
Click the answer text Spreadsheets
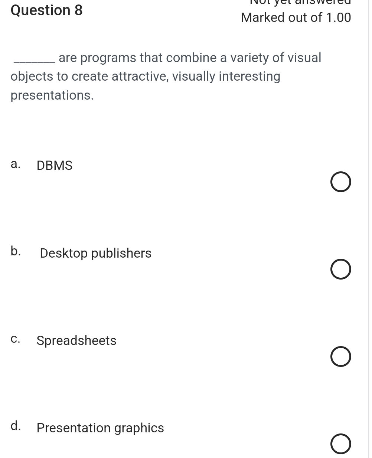pos(76,341)
